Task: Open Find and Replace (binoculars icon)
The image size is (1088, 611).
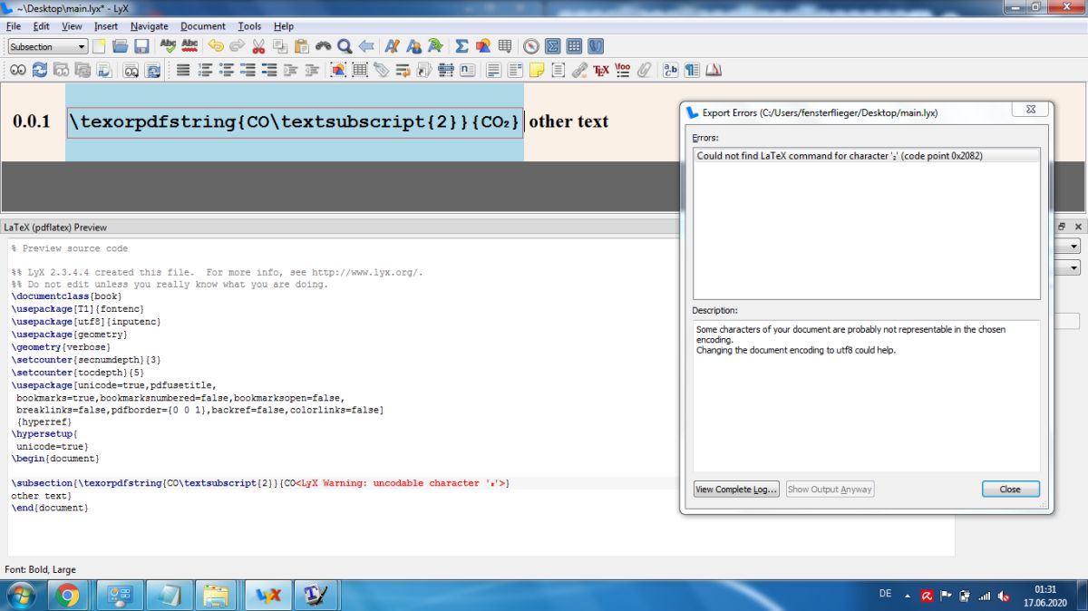Action: click(324, 46)
